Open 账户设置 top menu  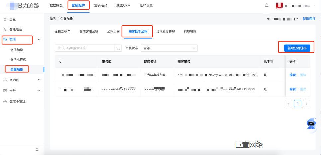pyautogui.click(x=146, y=5)
